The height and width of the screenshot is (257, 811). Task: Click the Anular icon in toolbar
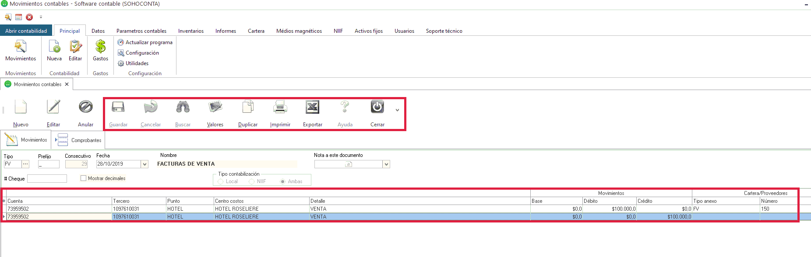pyautogui.click(x=85, y=107)
